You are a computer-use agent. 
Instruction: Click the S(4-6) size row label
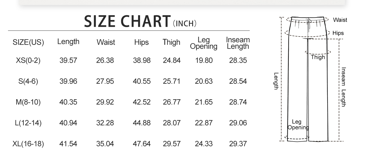pos(28,81)
